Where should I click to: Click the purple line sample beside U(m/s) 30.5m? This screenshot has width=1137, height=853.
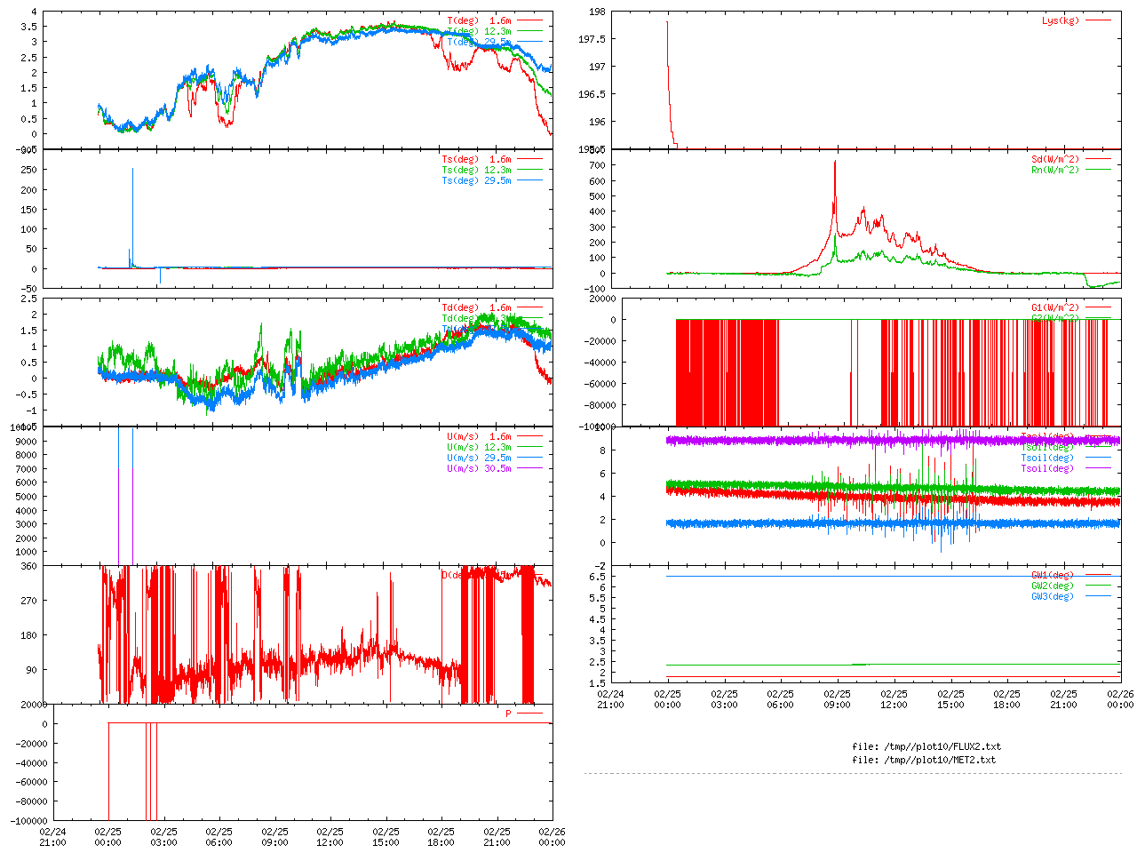(x=529, y=468)
